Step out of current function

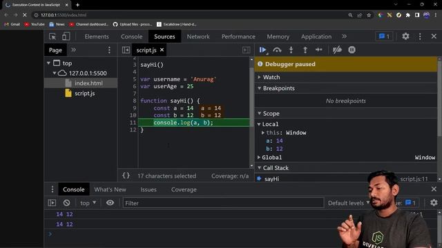click(305, 50)
